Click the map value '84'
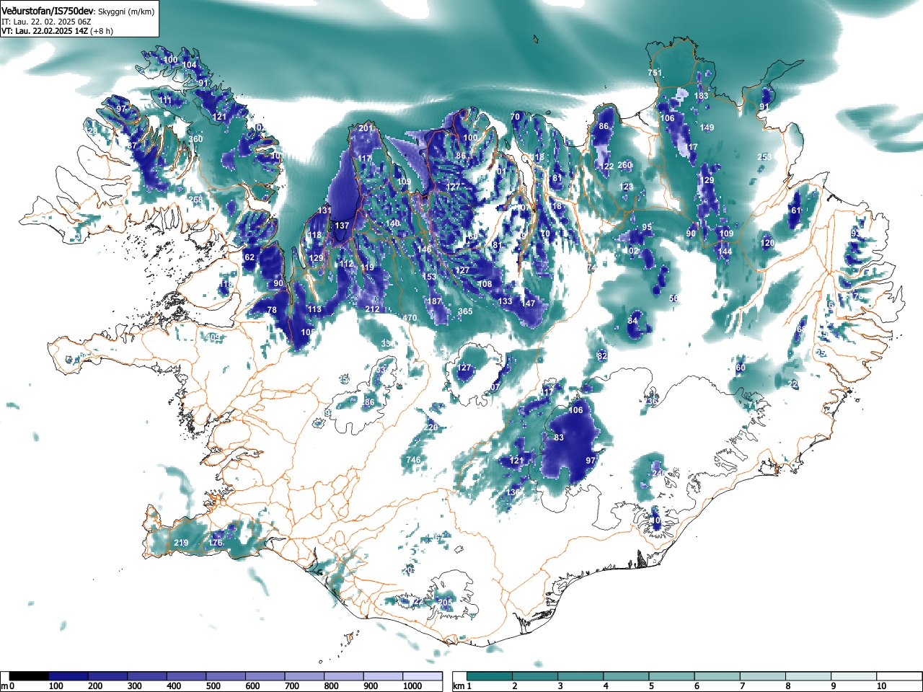The image size is (923, 692). [x=632, y=321]
